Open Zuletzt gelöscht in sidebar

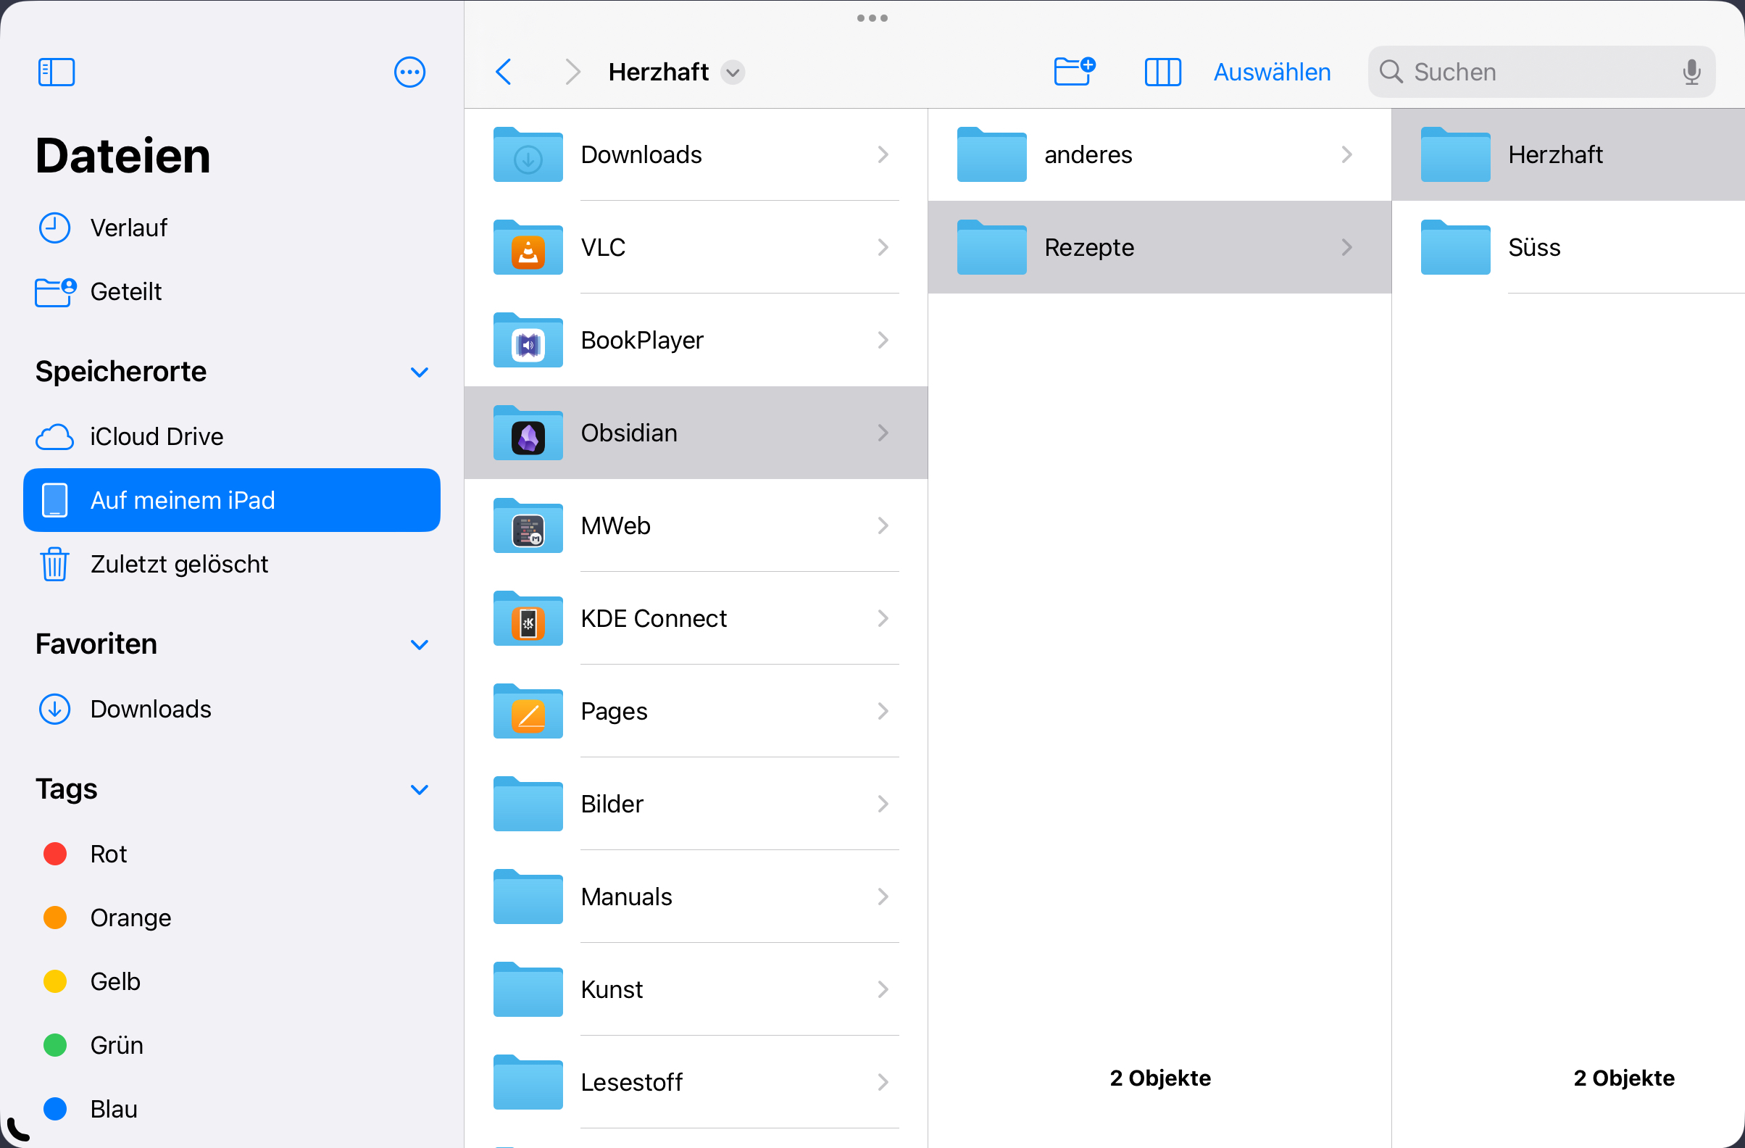(x=179, y=564)
